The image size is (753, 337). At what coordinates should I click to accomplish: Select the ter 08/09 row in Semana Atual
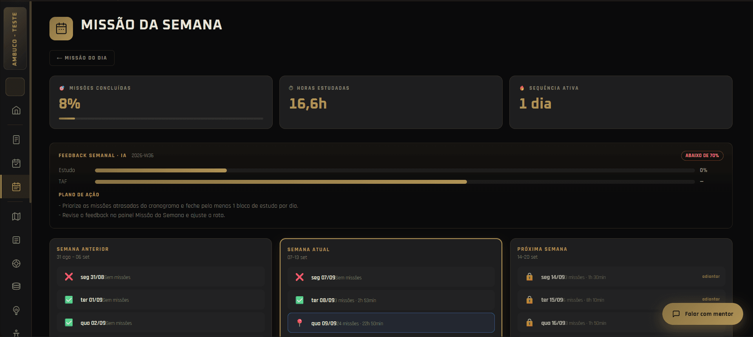tap(391, 300)
